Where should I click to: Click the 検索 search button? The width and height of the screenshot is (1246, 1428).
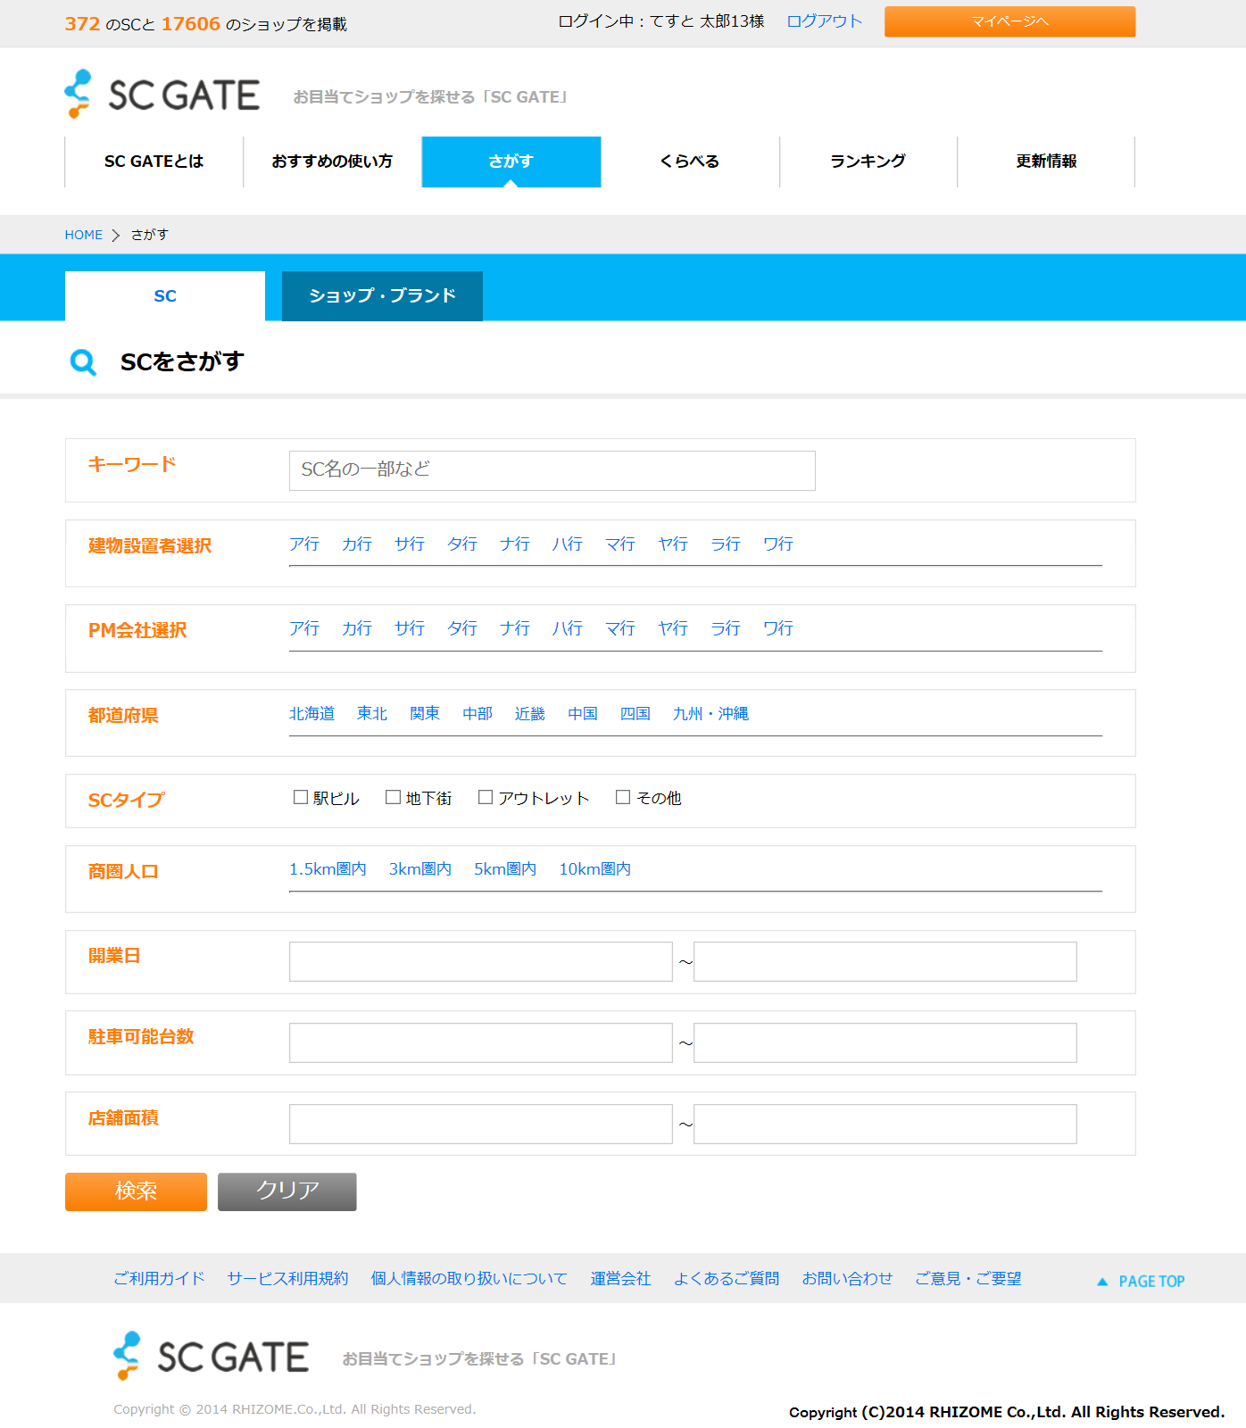pyautogui.click(x=136, y=1191)
